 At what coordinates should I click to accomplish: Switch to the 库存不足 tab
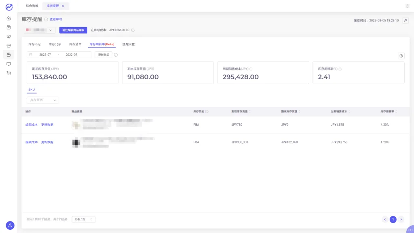click(35, 44)
